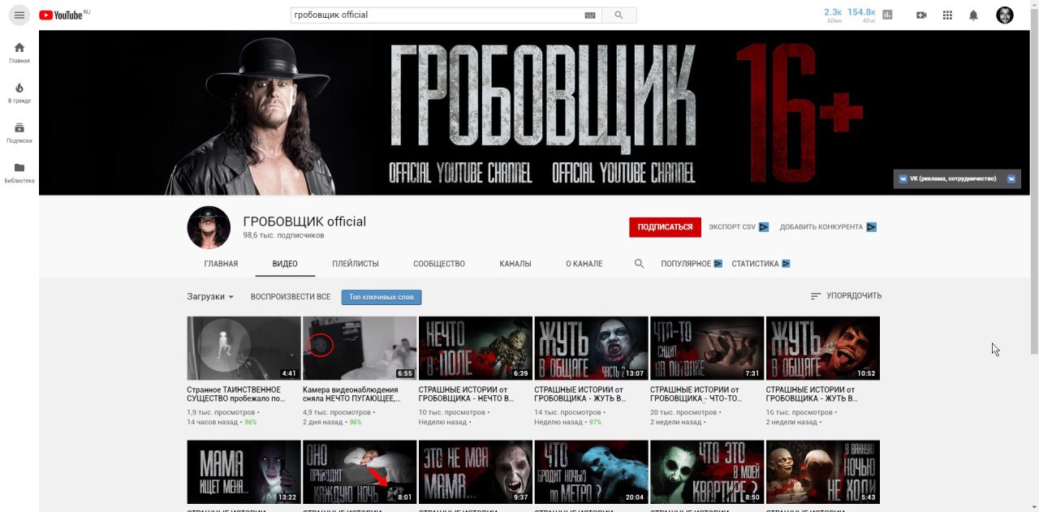
Task: Click the Статистика link
Action: click(x=755, y=264)
